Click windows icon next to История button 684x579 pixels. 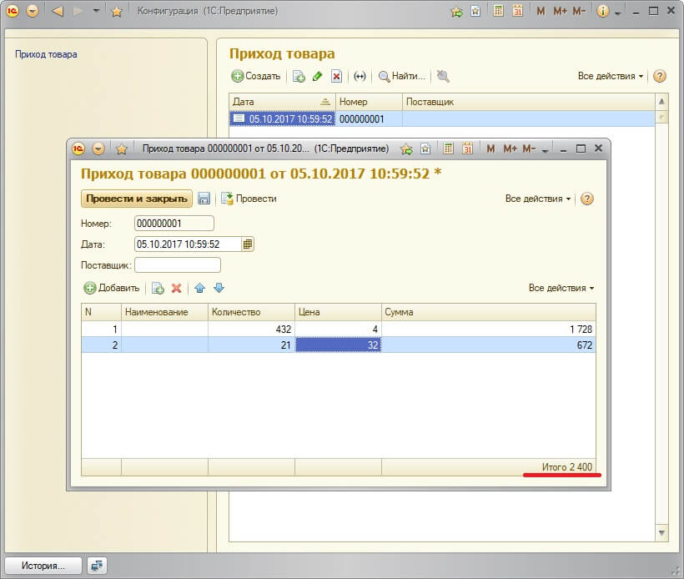pyautogui.click(x=97, y=566)
